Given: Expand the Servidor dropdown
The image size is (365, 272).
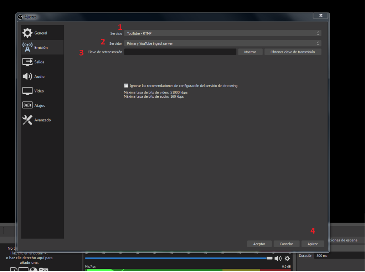Looking at the screenshot, I should (222, 43).
